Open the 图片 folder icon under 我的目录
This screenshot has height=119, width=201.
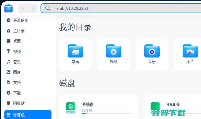tap(190, 51)
